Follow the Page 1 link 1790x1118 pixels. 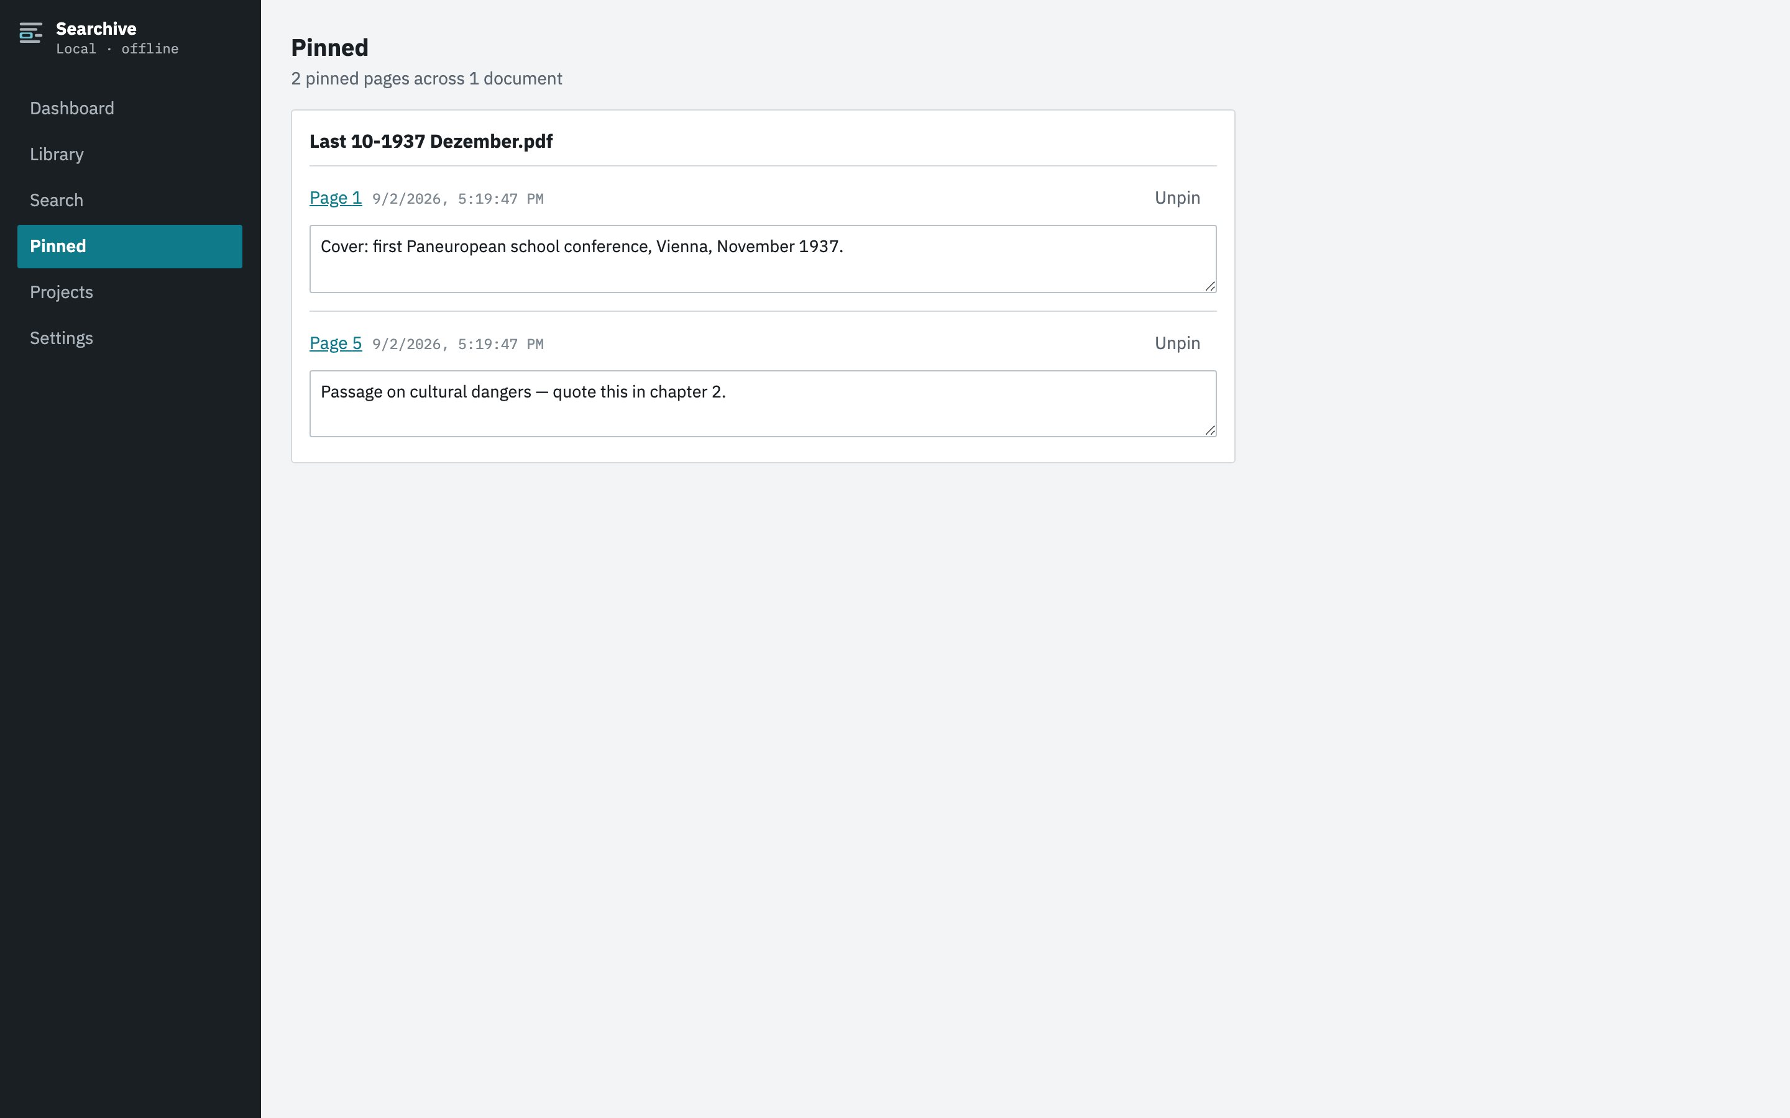(336, 198)
